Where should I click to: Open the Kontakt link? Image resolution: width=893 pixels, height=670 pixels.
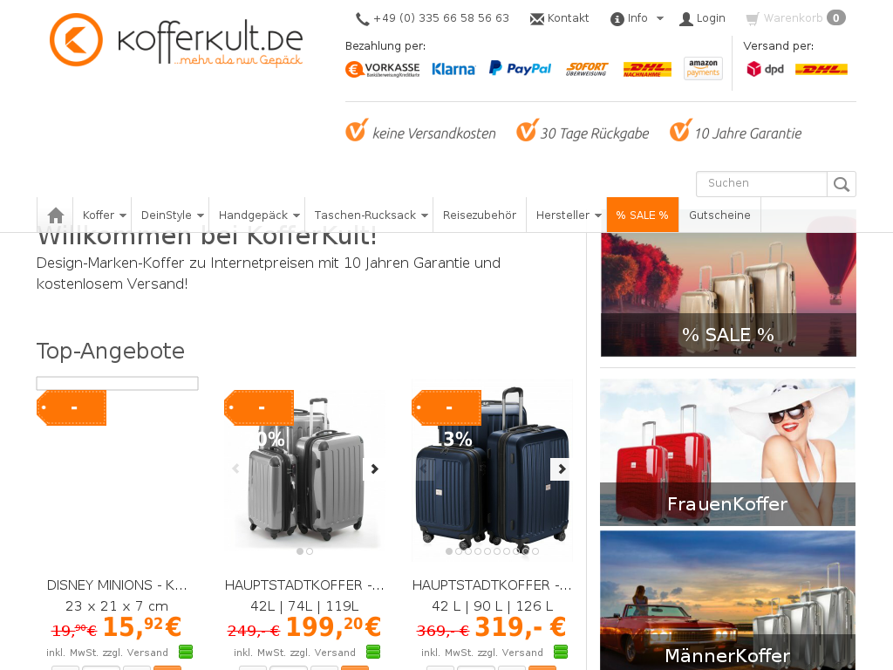(559, 18)
